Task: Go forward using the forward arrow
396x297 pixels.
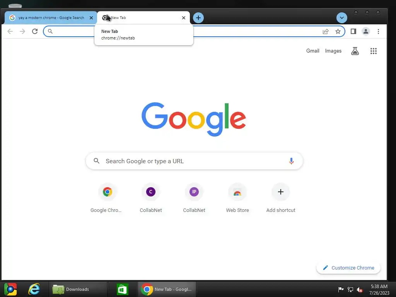Action: click(22, 31)
